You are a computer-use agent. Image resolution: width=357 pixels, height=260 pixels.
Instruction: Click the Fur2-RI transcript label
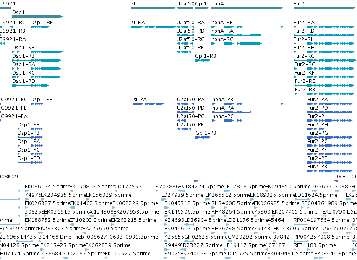(303, 39)
